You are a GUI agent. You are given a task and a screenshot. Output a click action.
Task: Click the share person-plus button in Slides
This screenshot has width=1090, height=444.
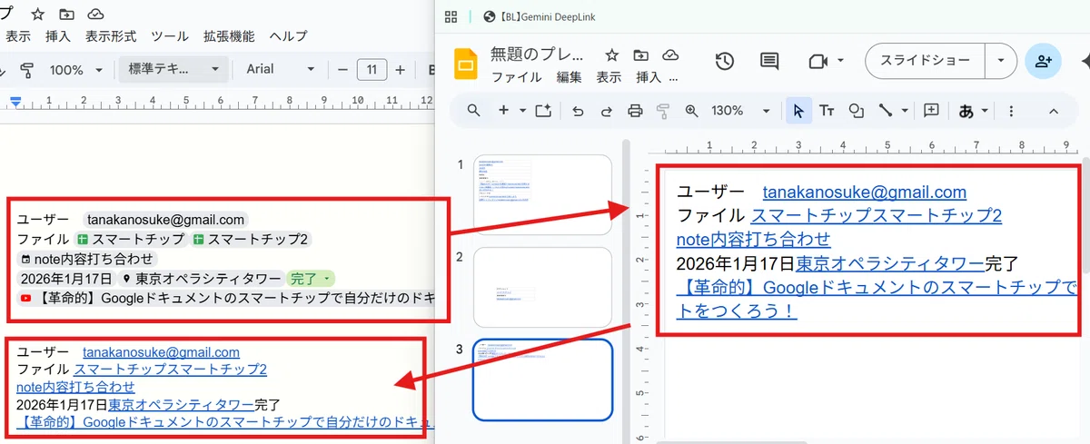1043,61
